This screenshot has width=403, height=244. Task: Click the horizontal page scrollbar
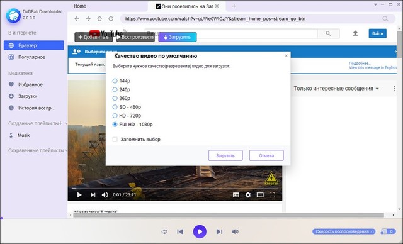pos(228,215)
